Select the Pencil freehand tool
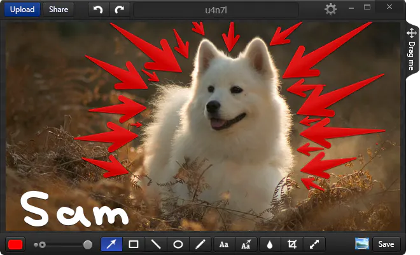 click(x=200, y=244)
